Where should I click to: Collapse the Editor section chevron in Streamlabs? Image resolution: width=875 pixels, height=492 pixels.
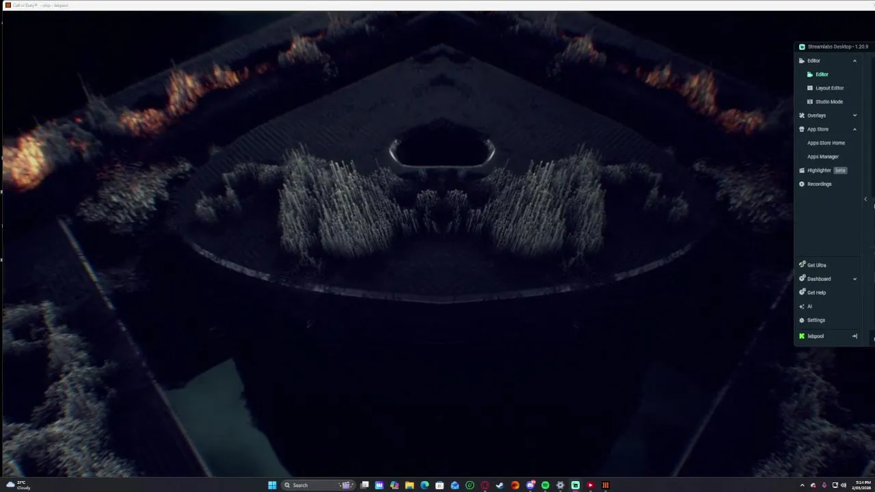854,61
